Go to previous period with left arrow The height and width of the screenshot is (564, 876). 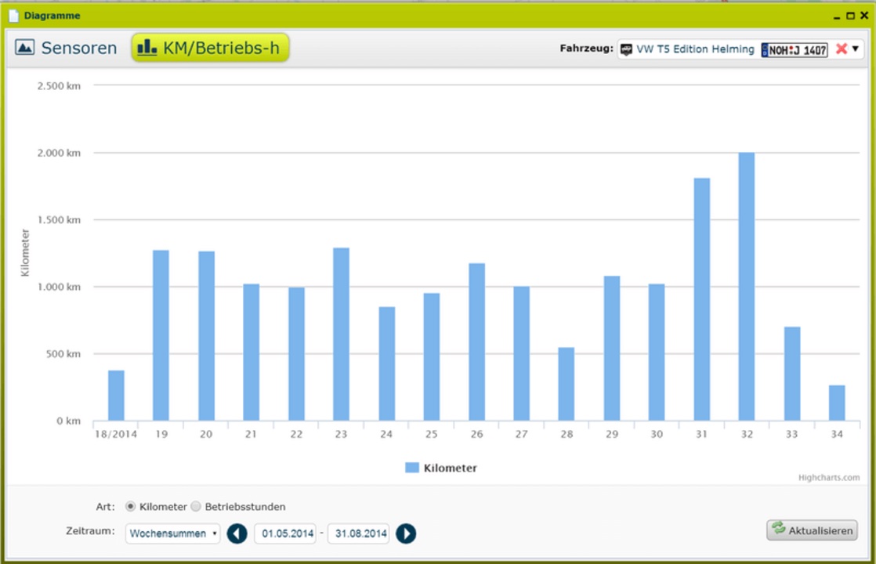pyautogui.click(x=237, y=533)
